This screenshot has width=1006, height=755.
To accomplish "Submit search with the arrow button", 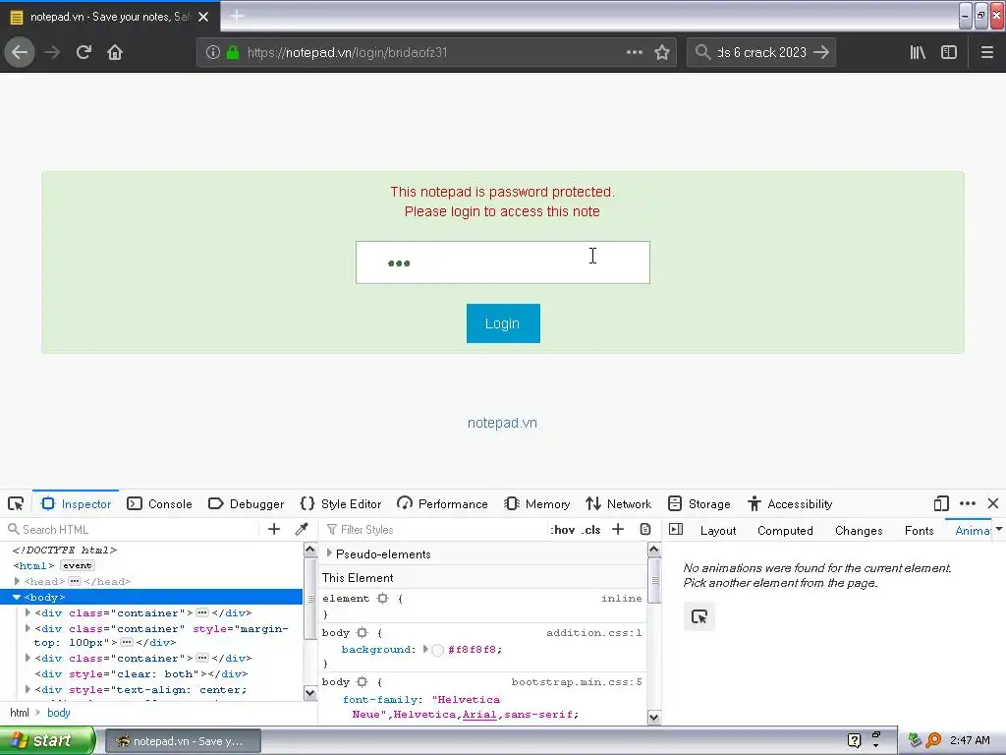I will click(x=821, y=52).
